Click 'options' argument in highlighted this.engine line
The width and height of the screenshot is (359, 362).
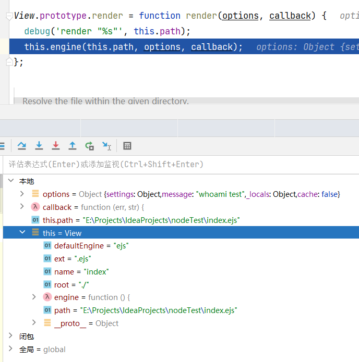coord(162,47)
